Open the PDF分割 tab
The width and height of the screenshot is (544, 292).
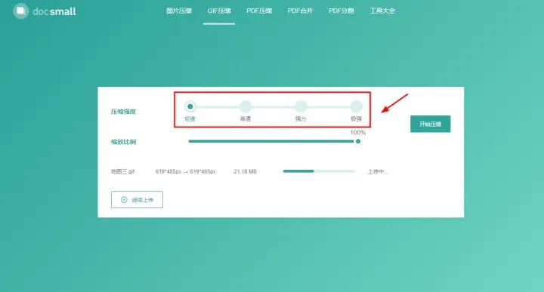pyautogui.click(x=342, y=11)
